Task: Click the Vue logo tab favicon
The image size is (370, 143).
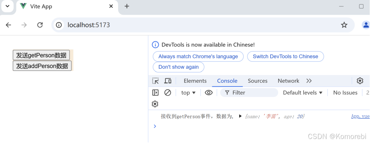Action: pos(23,6)
